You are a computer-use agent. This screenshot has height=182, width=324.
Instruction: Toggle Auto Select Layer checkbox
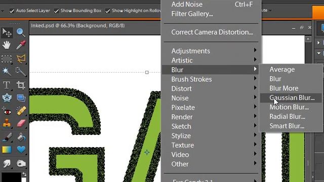tap(12, 11)
